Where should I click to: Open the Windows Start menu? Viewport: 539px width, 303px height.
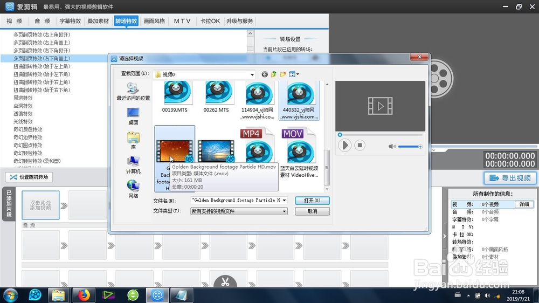[10, 295]
